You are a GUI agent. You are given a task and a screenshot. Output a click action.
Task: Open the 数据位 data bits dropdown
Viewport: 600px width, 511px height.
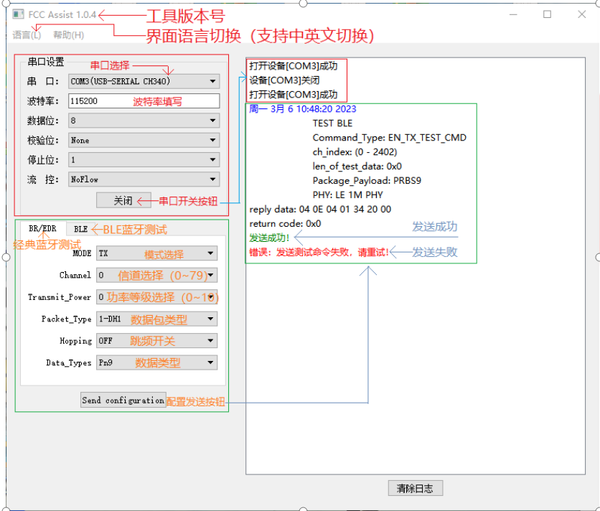coord(144,121)
